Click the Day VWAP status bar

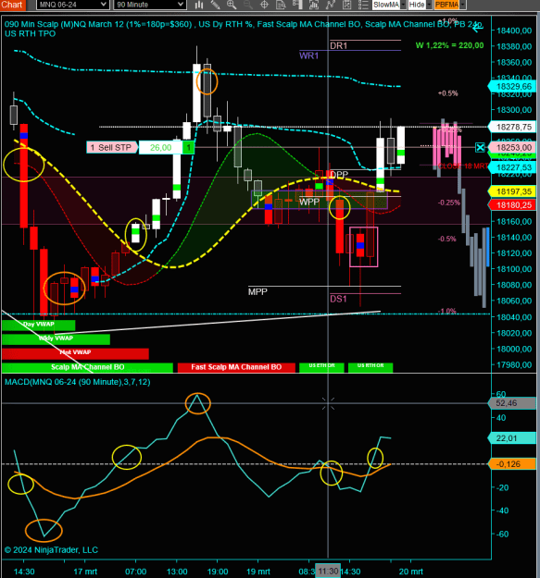(x=38, y=325)
